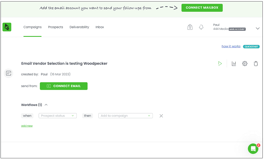This screenshot has width=264, height=160.
Task: Go to the Deliverability tab
Action: [79, 27]
